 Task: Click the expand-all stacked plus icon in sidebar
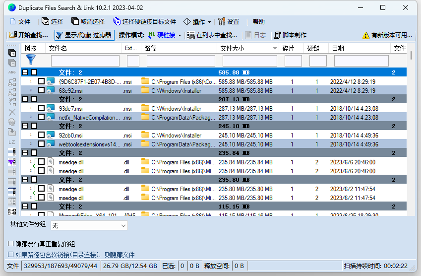pyautogui.click(x=12, y=53)
